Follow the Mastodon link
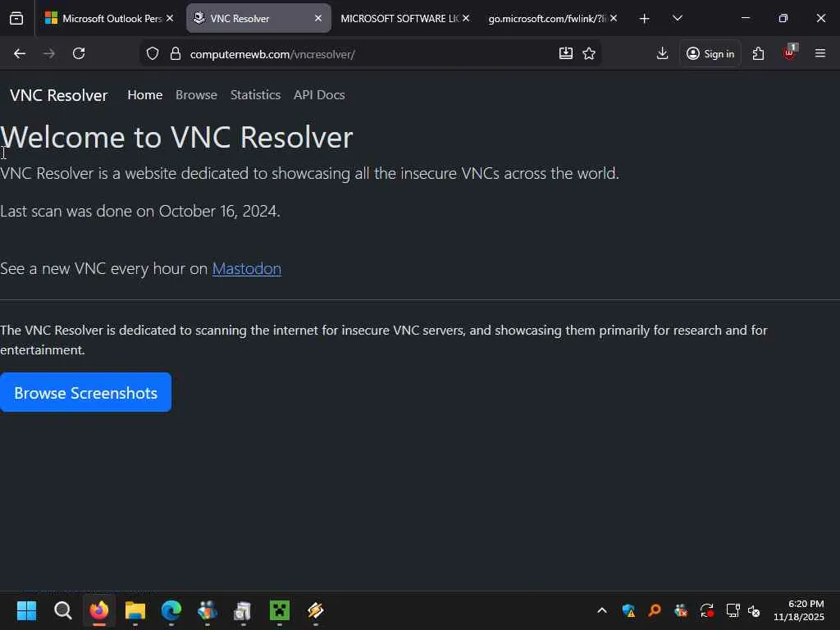840x630 pixels. [x=247, y=268]
